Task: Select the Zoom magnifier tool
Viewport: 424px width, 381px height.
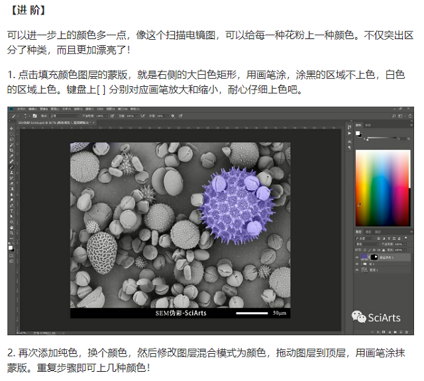Action: click(x=12, y=233)
